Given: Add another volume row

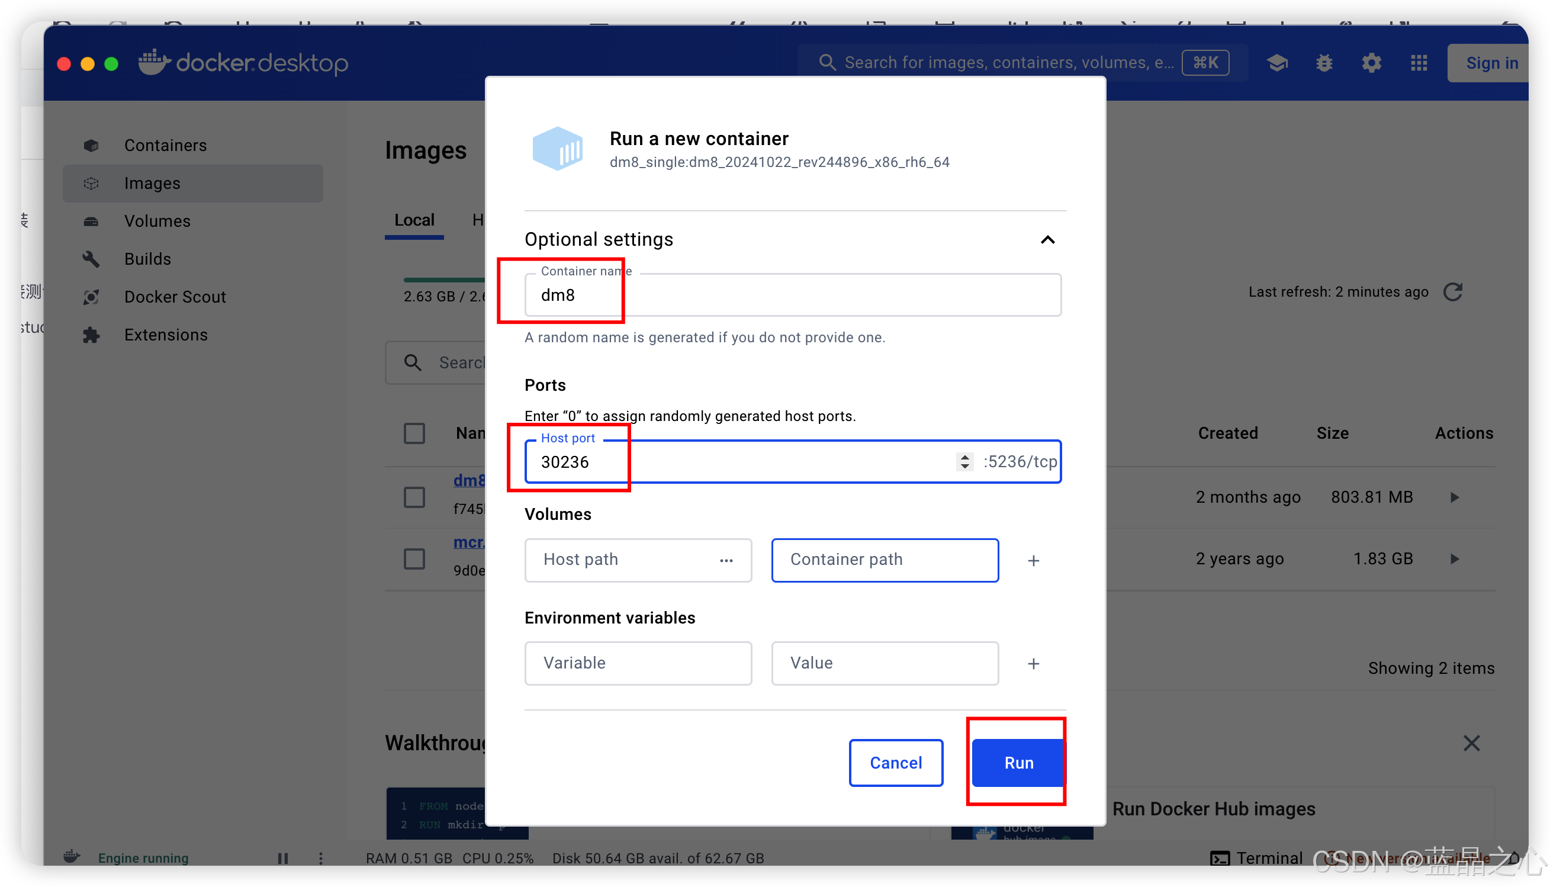Looking at the screenshot, I should pyautogui.click(x=1033, y=561).
